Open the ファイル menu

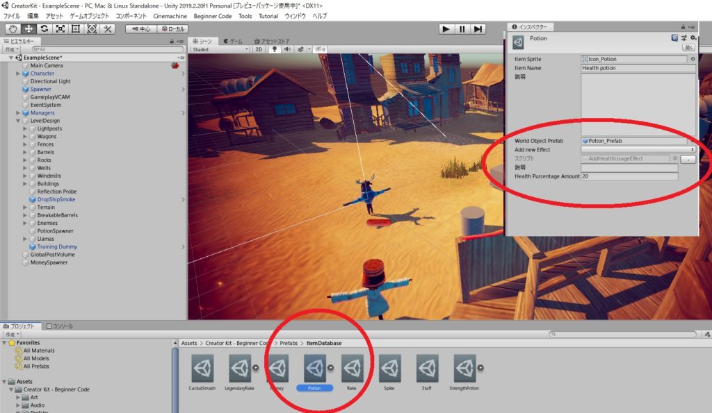click(12, 16)
